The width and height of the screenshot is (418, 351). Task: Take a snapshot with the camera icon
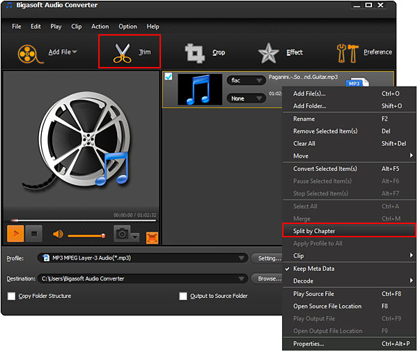click(122, 234)
